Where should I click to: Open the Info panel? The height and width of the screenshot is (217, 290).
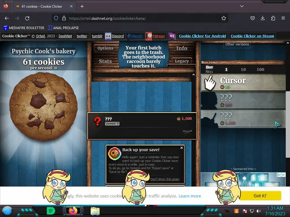[x=182, y=48]
